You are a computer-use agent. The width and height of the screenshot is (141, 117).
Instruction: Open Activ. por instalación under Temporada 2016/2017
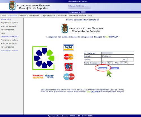pos(9,43)
